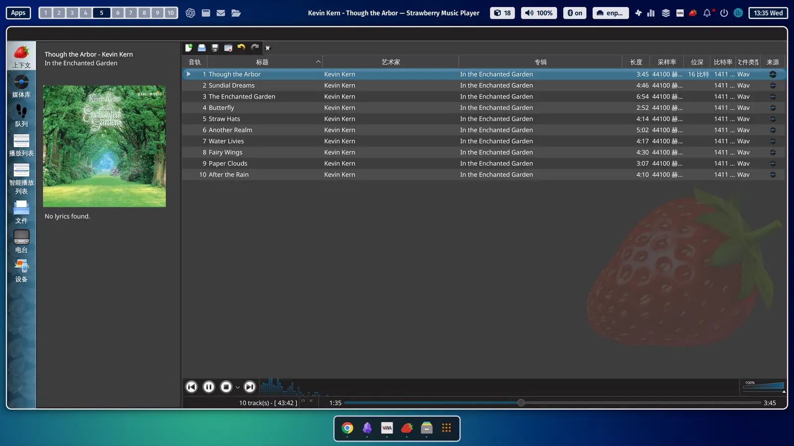Image resolution: width=794 pixels, height=446 pixels.
Task: Sort playlist by the 标题 (Title) column
Action: 265,62
